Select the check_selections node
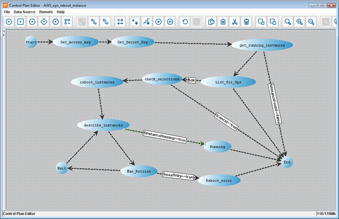Image resolution: width=339 pixels, height=219 pixels. tap(162, 79)
